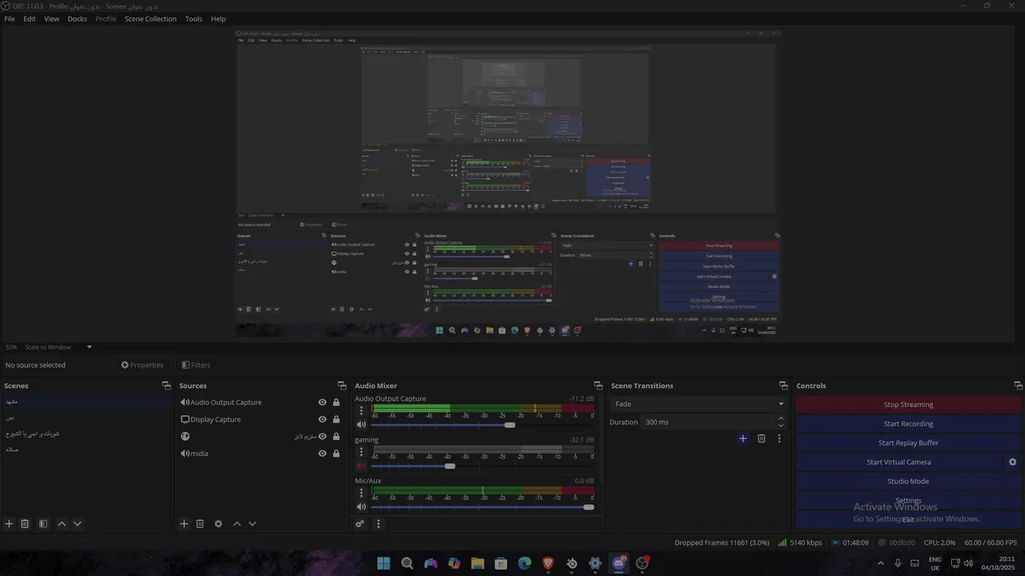Open the File menu
The height and width of the screenshot is (576, 1025).
coord(10,18)
